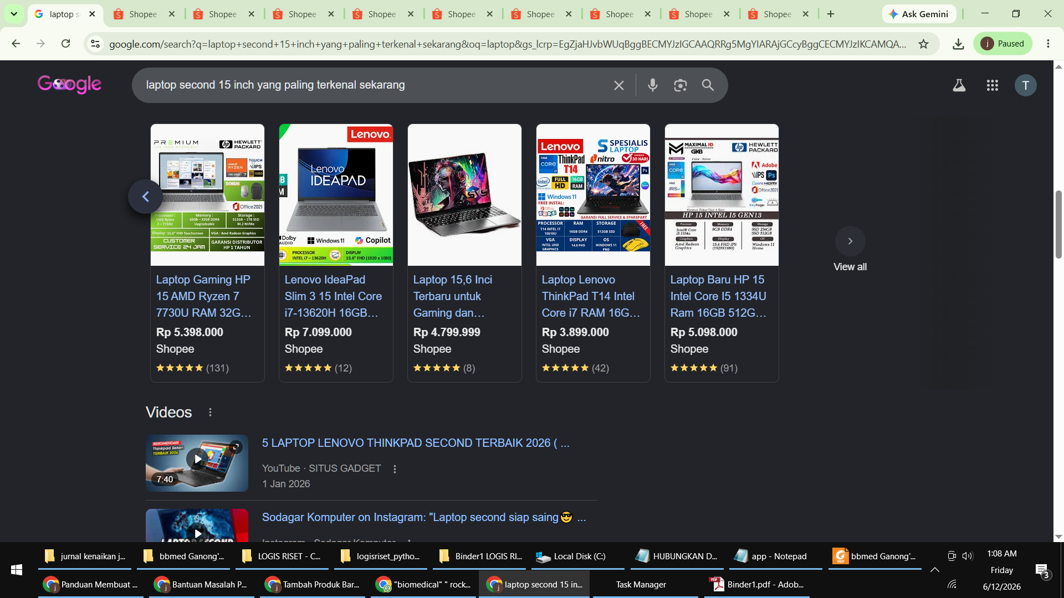Open "biomedical" Chrome taskbar item
This screenshot has height=598, width=1064.
coord(423,585)
